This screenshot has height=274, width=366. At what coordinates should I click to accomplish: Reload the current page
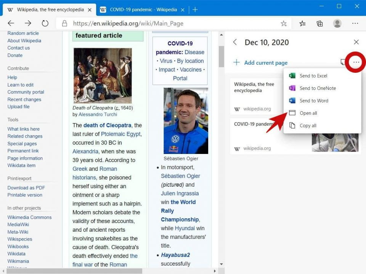pyautogui.click(x=45, y=23)
